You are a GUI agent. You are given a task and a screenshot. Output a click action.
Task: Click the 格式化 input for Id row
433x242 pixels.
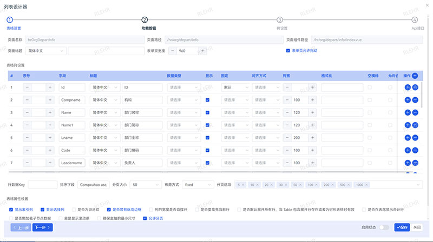pos(342,88)
